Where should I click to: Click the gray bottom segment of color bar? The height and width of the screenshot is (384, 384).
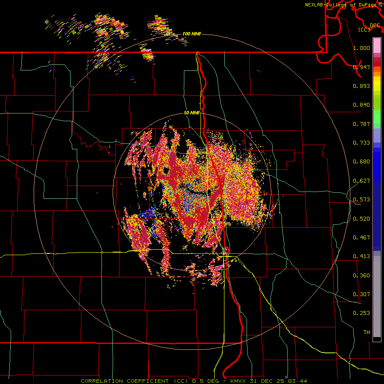coord(377,297)
